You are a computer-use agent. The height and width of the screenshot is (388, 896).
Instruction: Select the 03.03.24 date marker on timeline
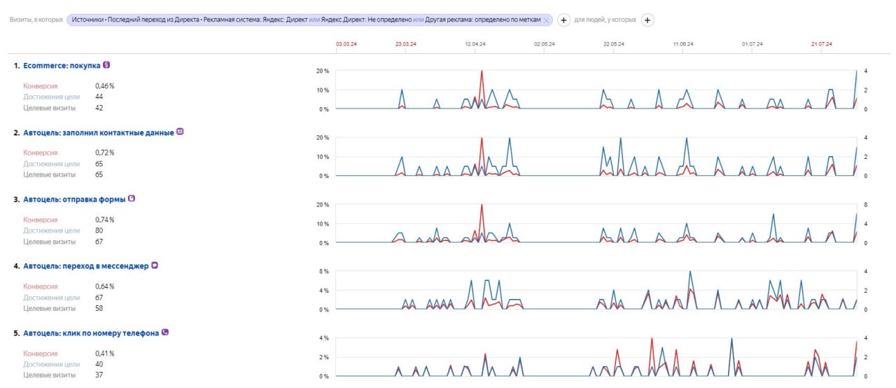tap(346, 44)
